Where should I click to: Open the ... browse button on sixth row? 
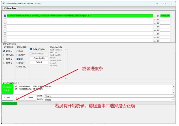coord(155,34)
